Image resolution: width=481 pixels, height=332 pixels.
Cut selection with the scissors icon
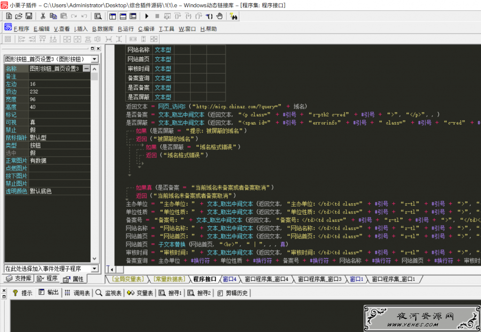(43, 16)
